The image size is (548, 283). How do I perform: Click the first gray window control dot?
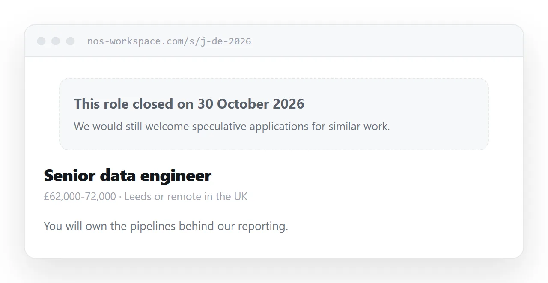click(x=41, y=41)
